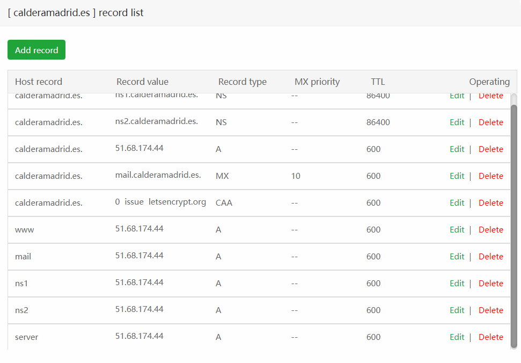The width and height of the screenshot is (521, 363).
Task: Edit the calderamadrid.es. A record
Action: point(457,149)
